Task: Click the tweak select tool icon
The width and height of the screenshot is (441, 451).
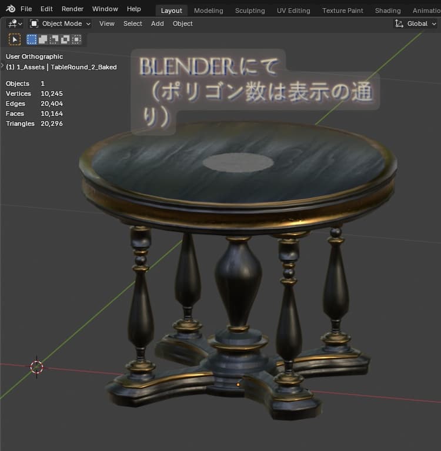Action: [15, 39]
